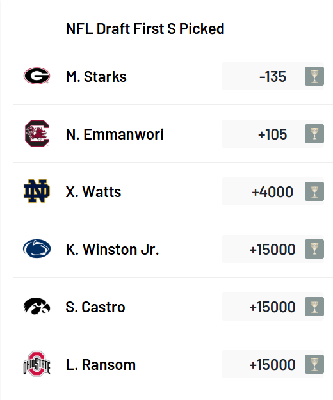
Task: Select the trophy icon in X. Watts row
Action: pyautogui.click(x=314, y=191)
